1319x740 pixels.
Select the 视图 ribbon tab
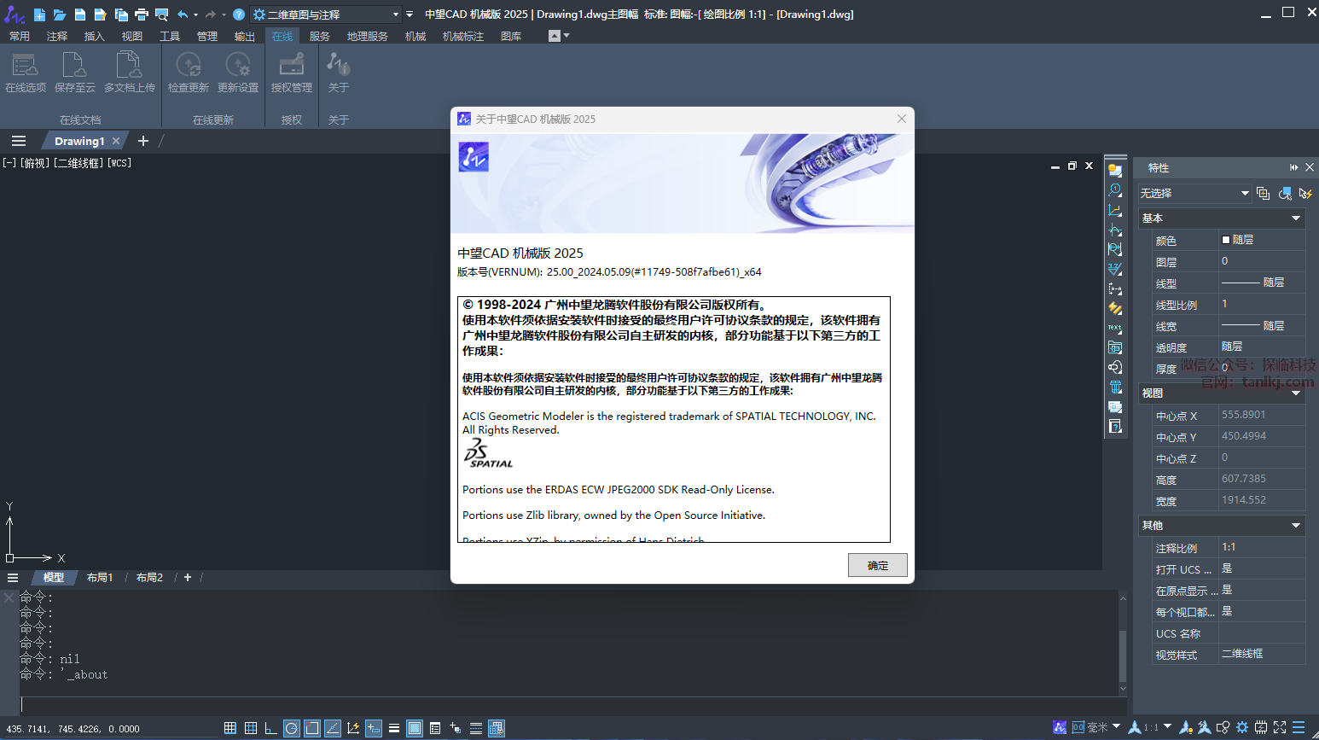[x=132, y=36]
